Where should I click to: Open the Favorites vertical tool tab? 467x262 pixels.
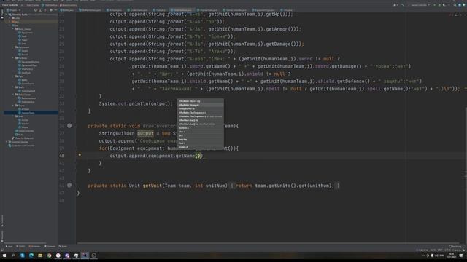coord(2,236)
